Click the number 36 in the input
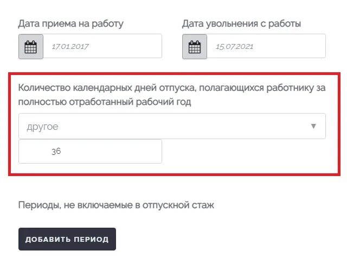Viewport: 347px width, 263px height. point(56,152)
